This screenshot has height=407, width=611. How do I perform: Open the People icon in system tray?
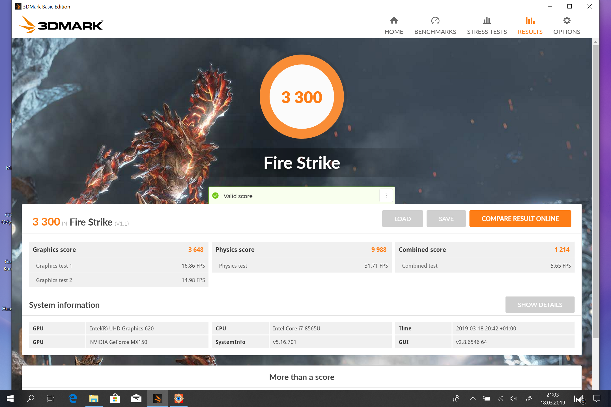456,399
